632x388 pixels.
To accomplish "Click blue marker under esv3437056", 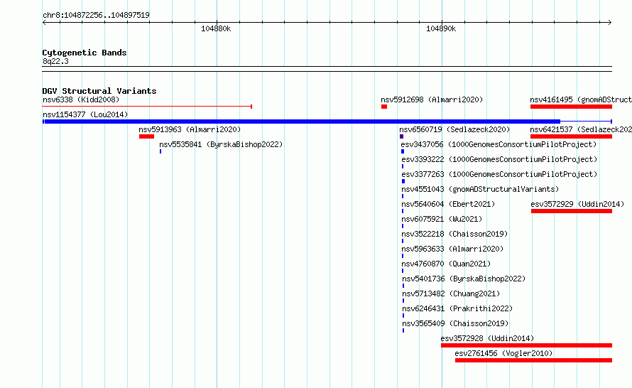I will coord(403,151).
